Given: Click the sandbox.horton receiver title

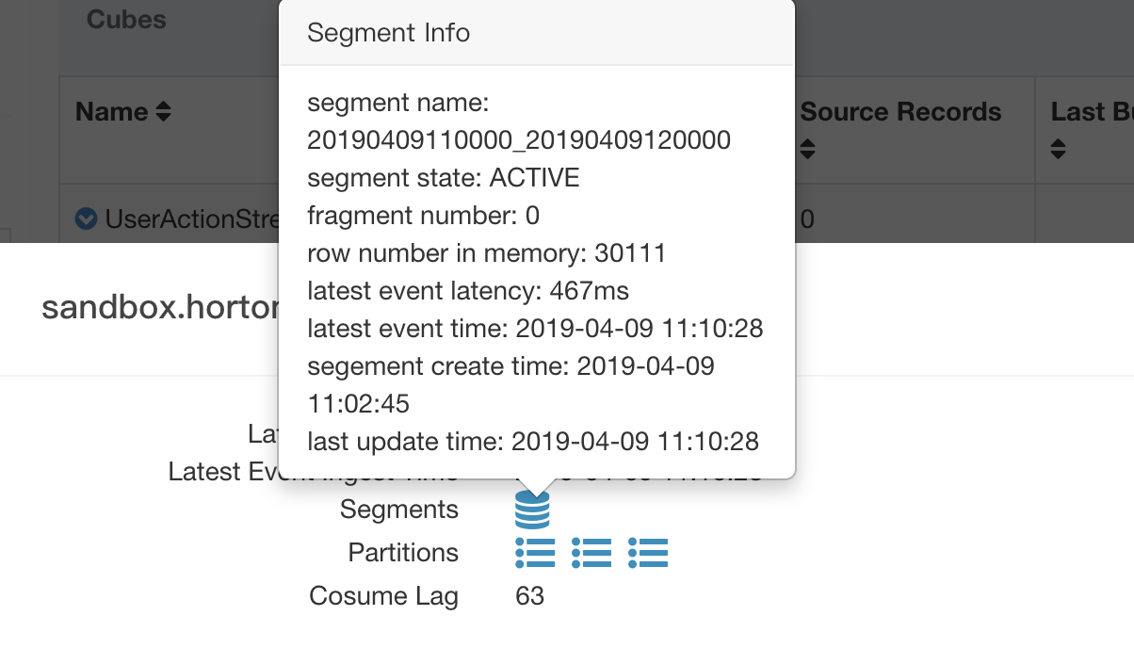Looking at the screenshot, I should 160,308.
